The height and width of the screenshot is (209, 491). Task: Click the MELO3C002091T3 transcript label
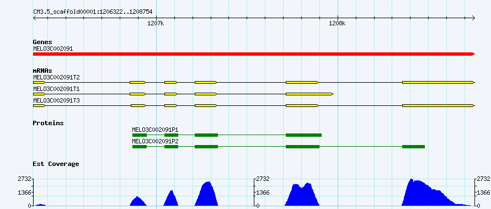[x=52, y=100]
